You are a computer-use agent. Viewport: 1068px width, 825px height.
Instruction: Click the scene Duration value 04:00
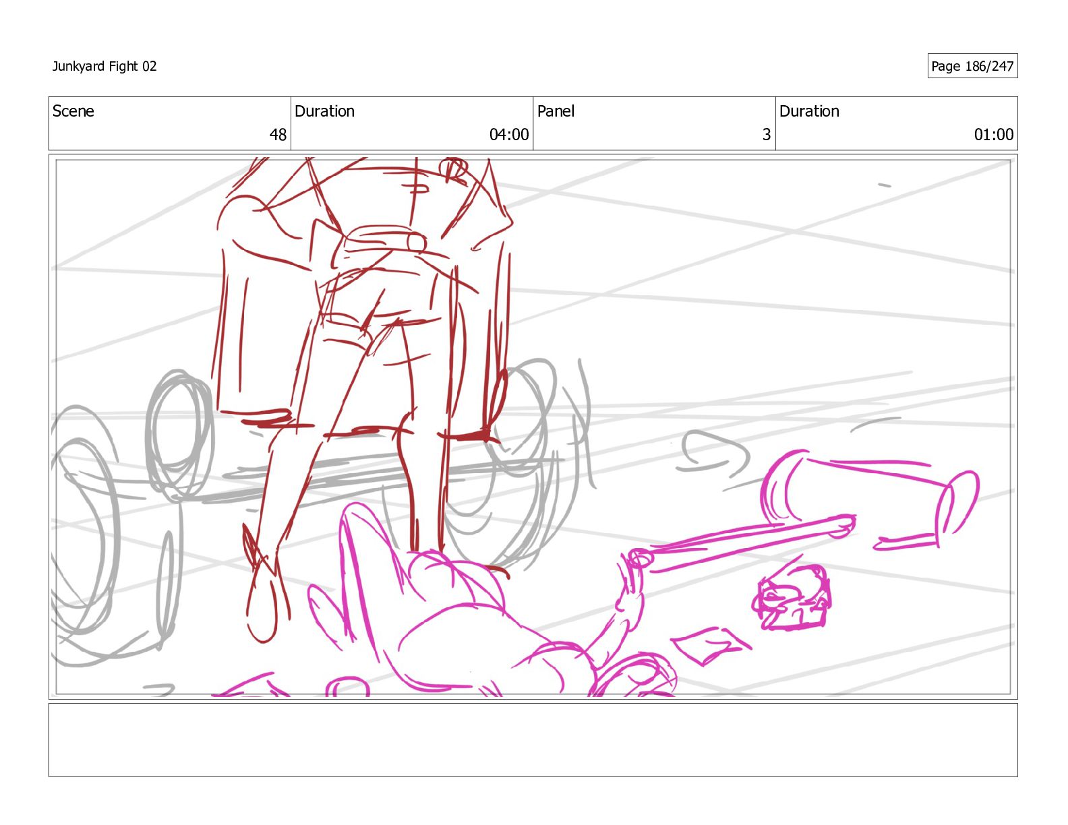[509, 135]
